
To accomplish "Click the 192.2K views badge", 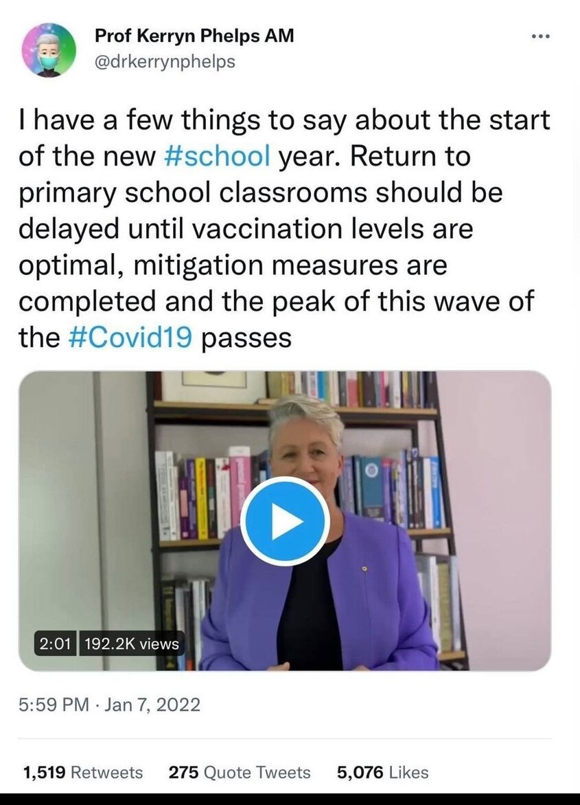I will click(x=132, y=643).
